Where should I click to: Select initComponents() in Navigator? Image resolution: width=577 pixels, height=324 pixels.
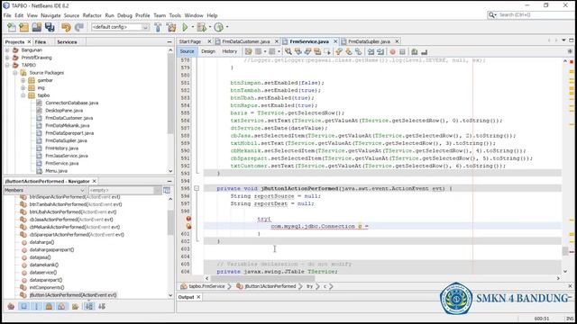46,288
